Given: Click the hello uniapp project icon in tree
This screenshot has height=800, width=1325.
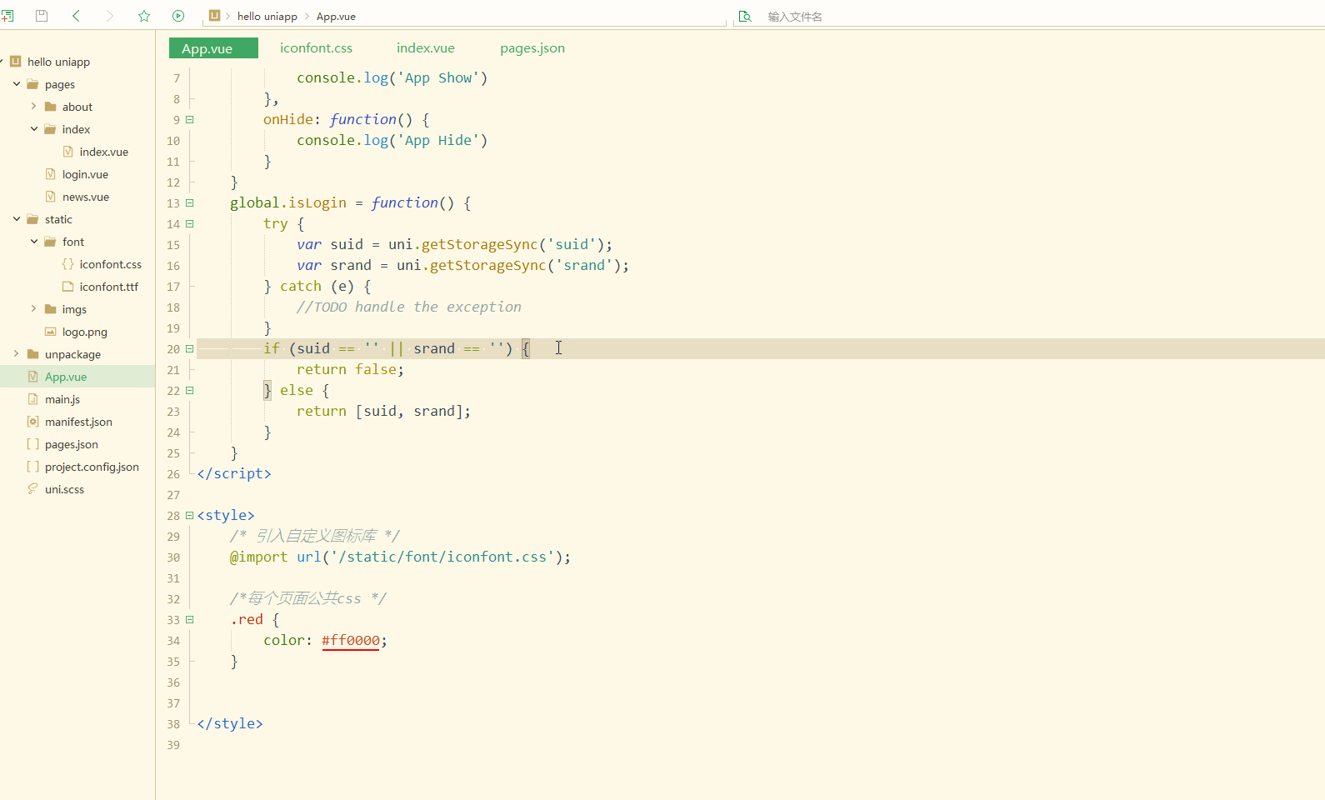Looking at the screenshot, I should coord(16,62).
